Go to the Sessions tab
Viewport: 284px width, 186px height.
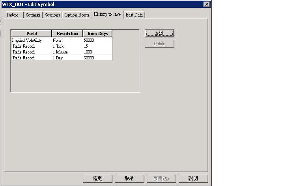point(52,15)
